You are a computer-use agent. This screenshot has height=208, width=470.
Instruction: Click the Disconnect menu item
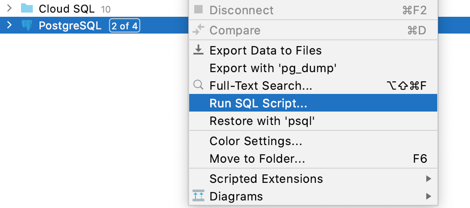[241, 10]
